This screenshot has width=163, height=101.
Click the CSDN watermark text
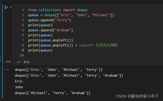click(137, 96)
